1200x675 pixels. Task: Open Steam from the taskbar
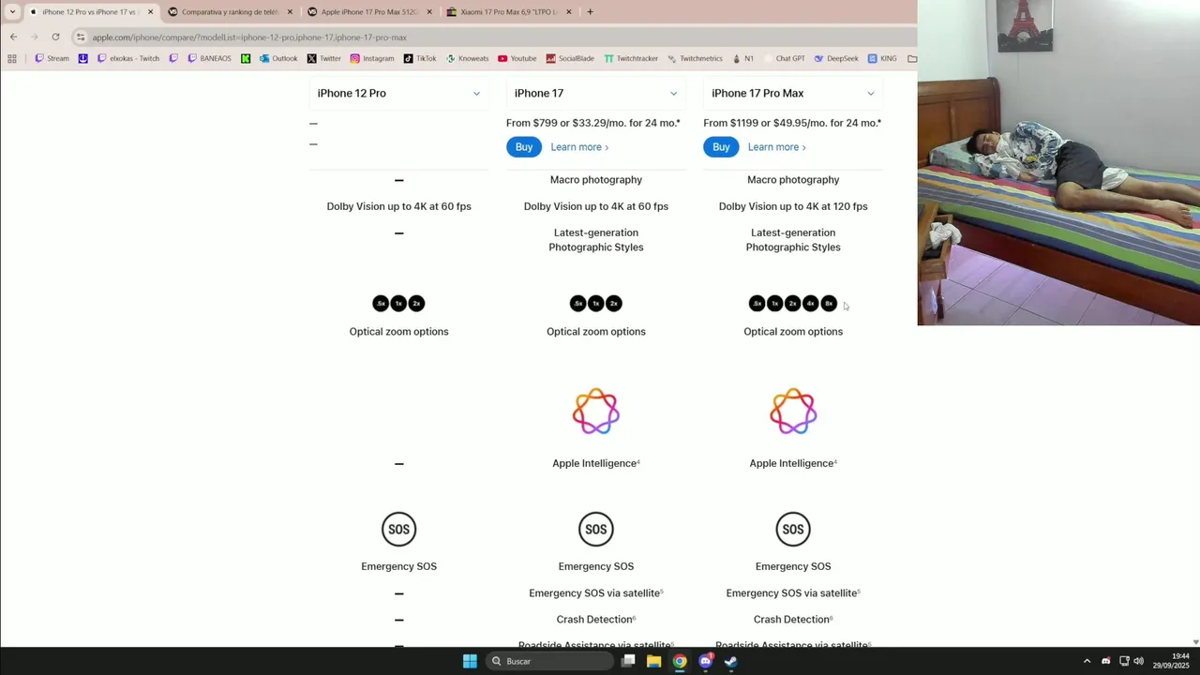pos(731,661)
